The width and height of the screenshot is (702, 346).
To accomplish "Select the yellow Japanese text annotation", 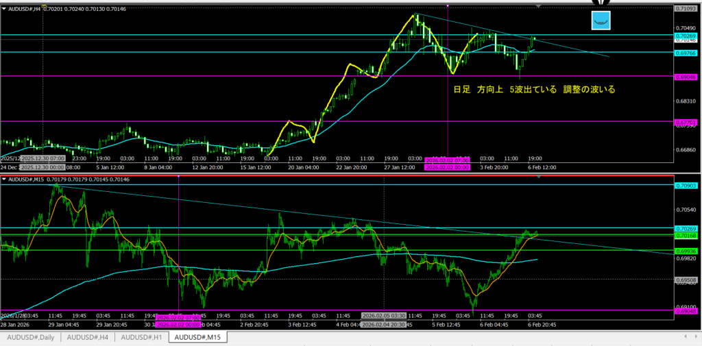I will 534,90.
